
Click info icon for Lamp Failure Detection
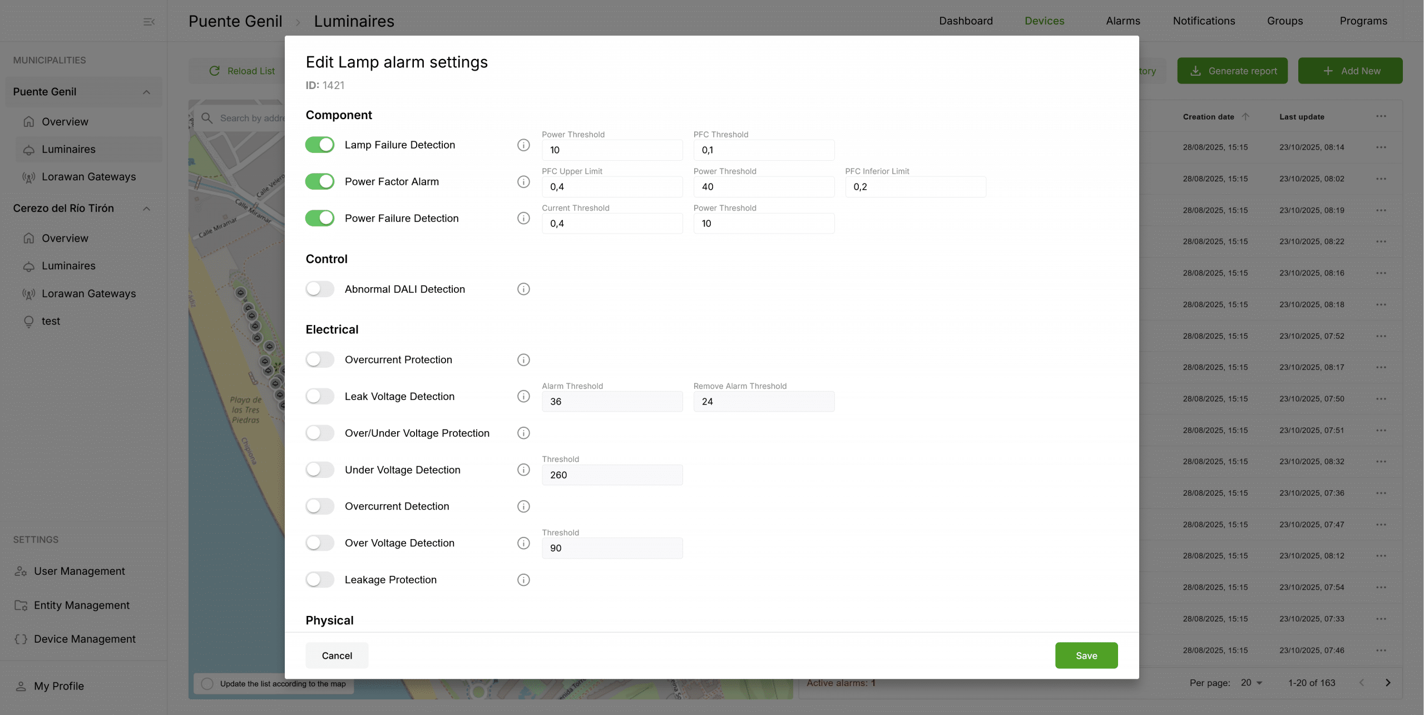tap(523, 145)
